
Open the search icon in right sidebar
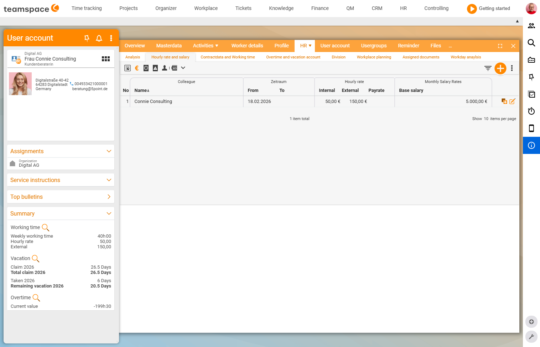pyautogui.click(x=531, y=43)
